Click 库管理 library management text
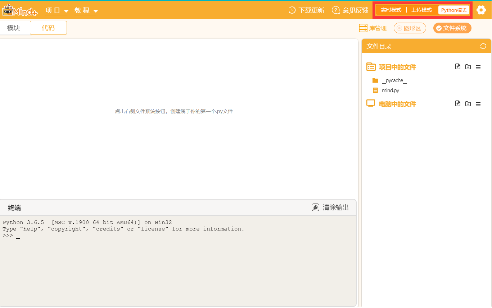 point(378,28)
